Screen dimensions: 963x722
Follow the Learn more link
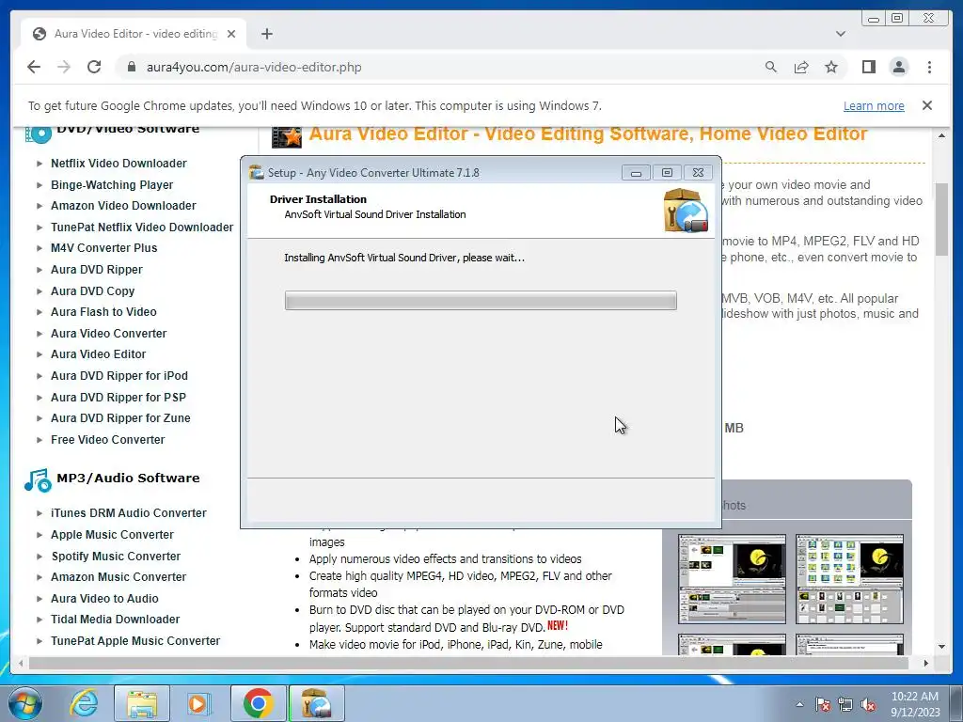click(x=874, y=105)
